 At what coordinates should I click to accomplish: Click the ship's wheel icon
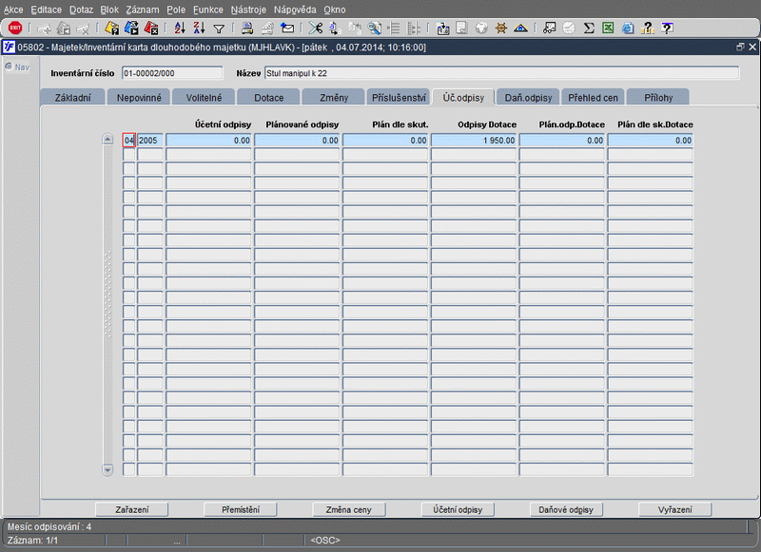pyautogui.click(x=501, y=29)
